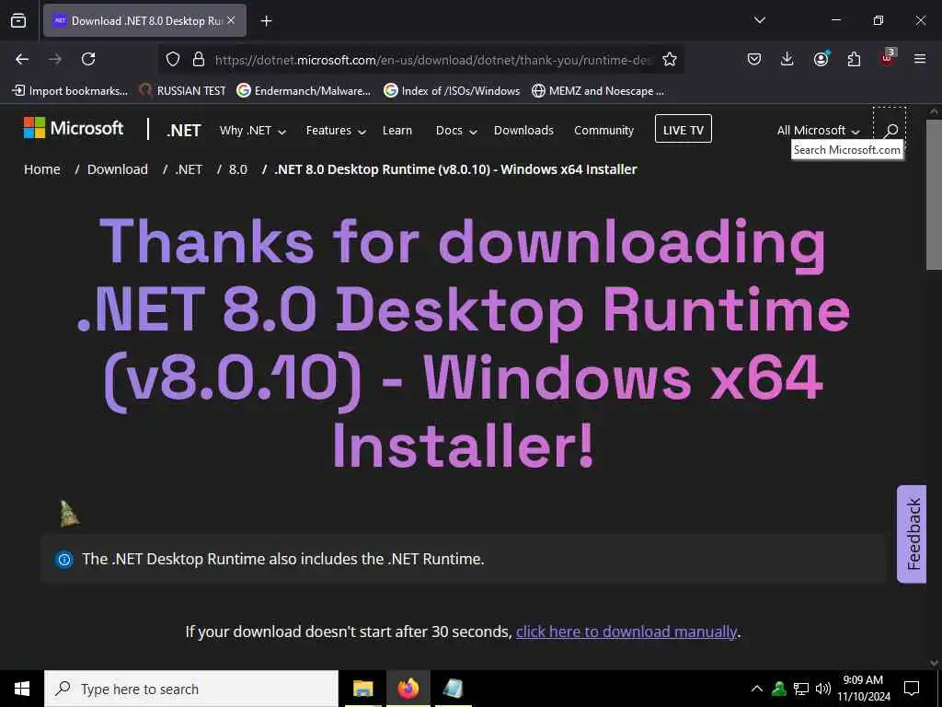Image resolution: width=942 pixels, height=707 pixels.
Task: Save page to Pocket
Action: [x=754, y=59]
